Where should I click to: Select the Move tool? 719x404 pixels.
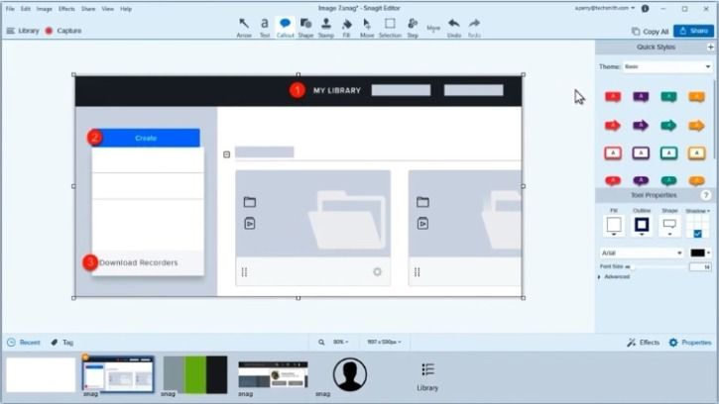point(367,28)
